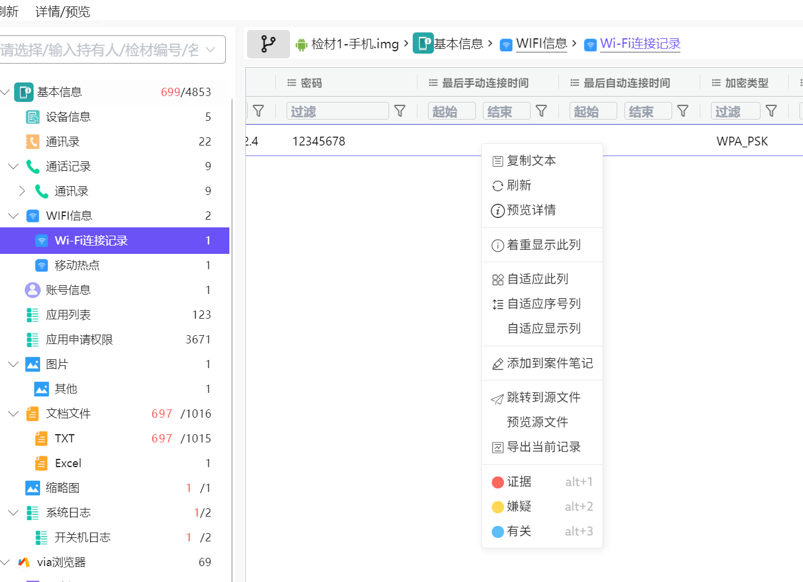Mark record as 有关 with blue tag

[x=542, y=531]
